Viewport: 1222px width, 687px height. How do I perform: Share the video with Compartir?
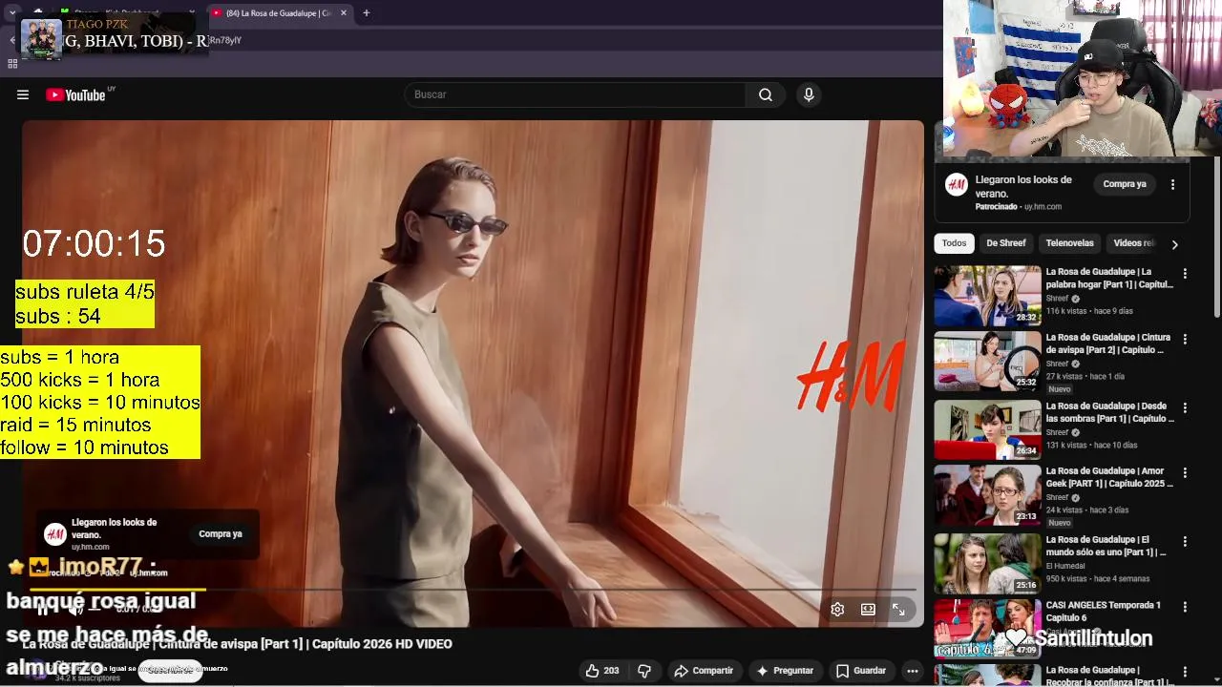[704, 671]
